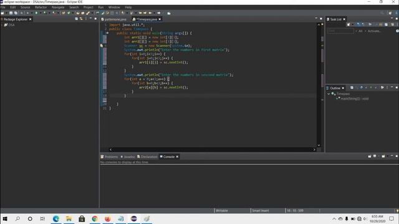This screenshot has height=224, width=399.
Task: Open the Source menu
Action: (25, 7)
